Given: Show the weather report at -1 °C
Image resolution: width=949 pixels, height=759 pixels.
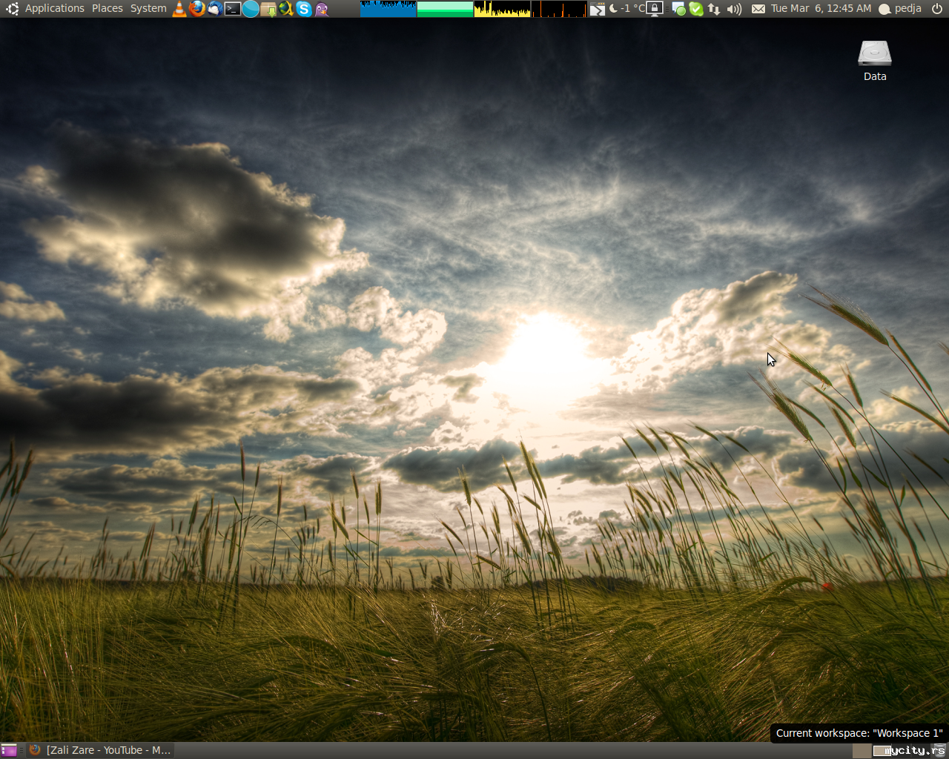Looking at the screenshot, I should pyautogui.click(x=627, y=9).
